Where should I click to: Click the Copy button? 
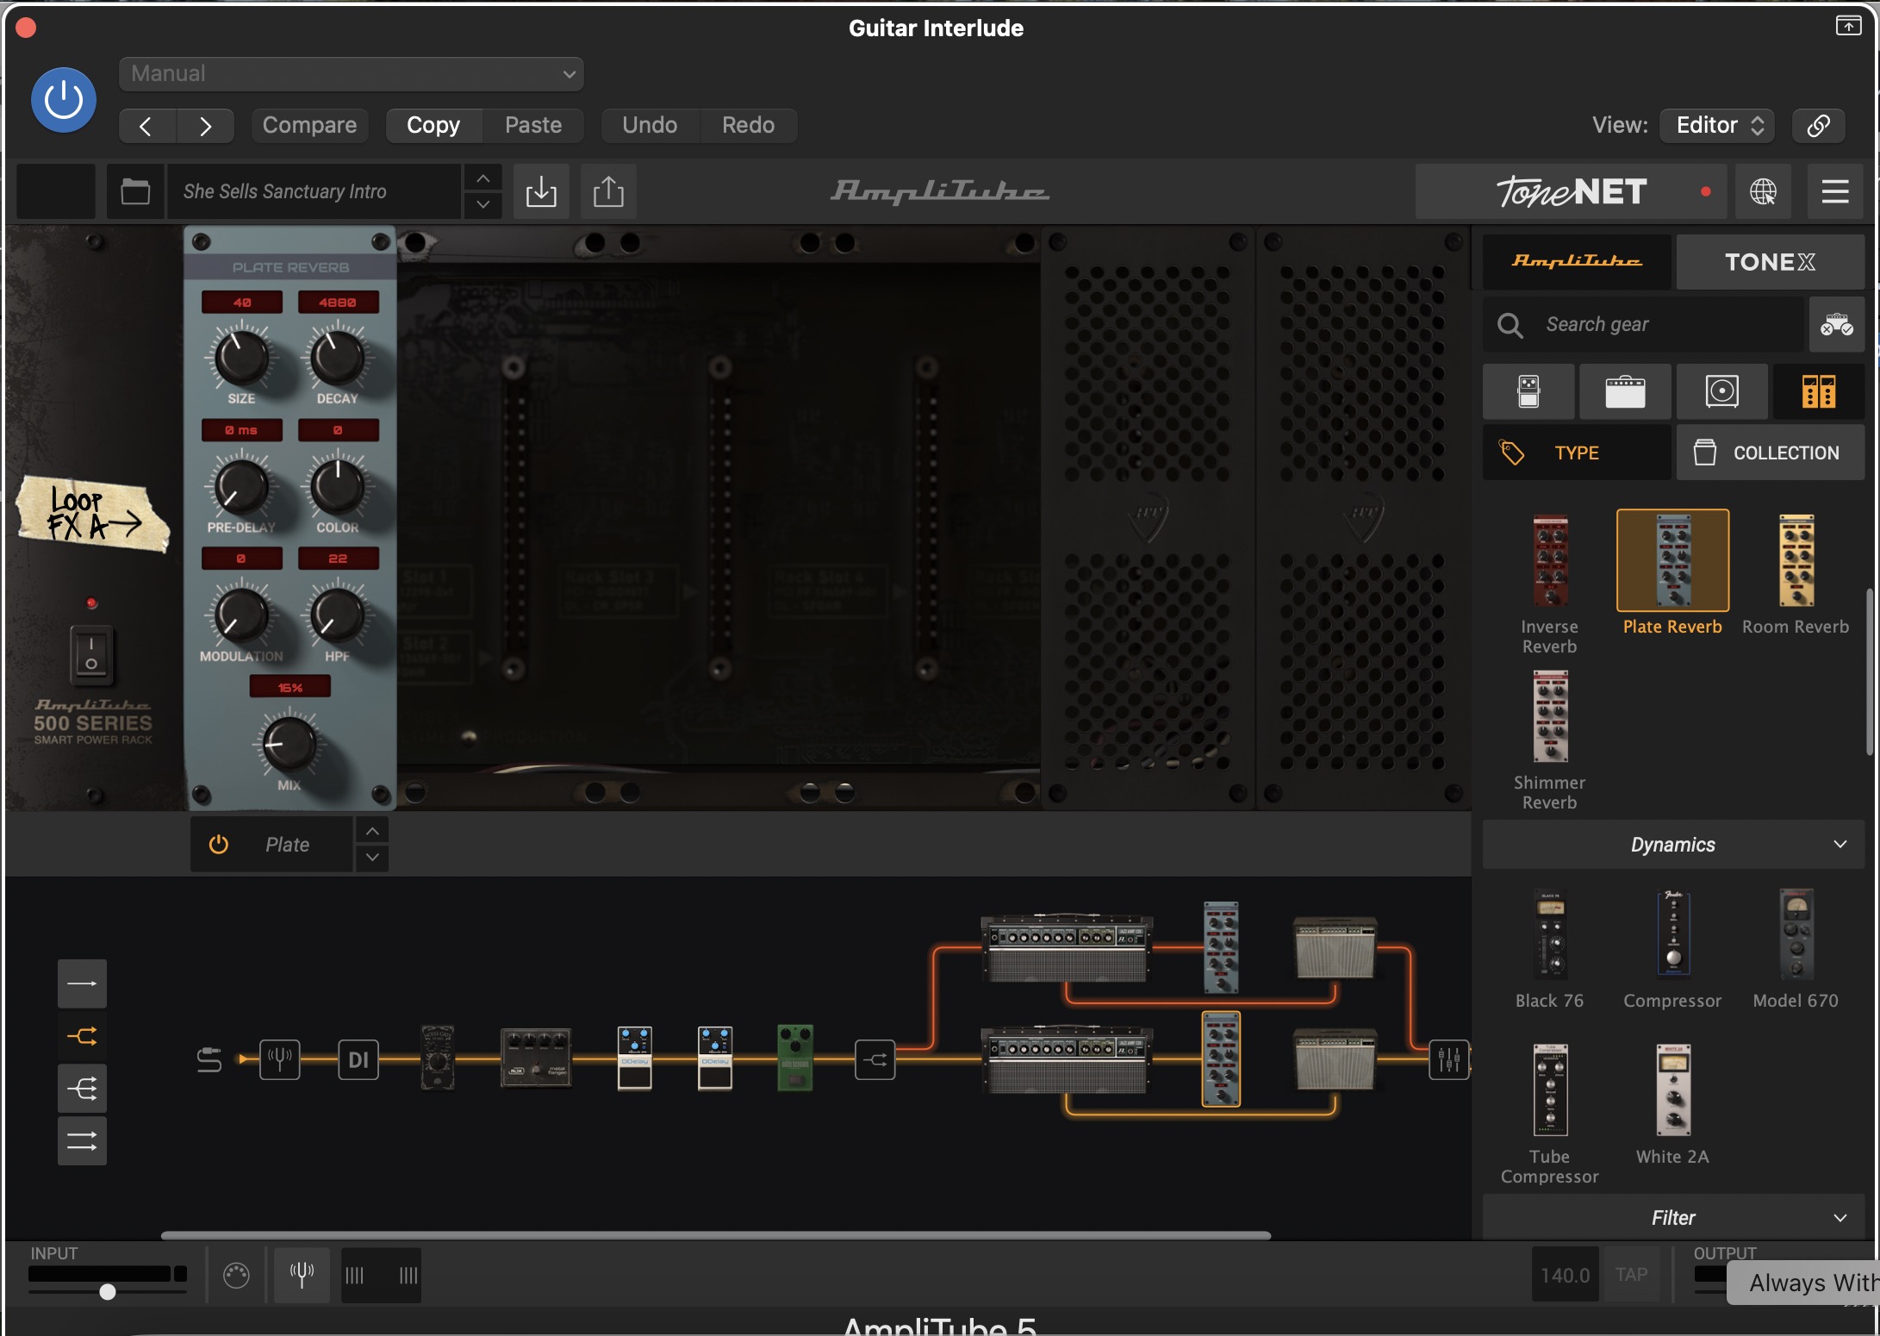tap(433, 126)
